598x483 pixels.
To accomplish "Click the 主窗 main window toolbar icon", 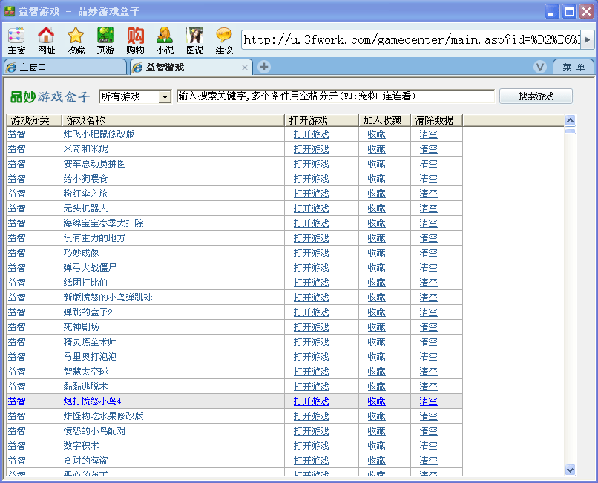I will [x=16, y=39].
